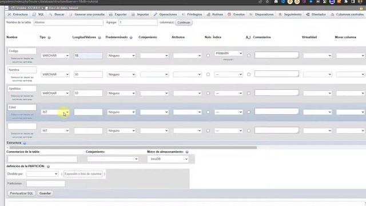The width and height of the screenshot is (366, 206).
Task: Toggle Nulo checkbox in the empty last row
Action: (x=208, y=131)
